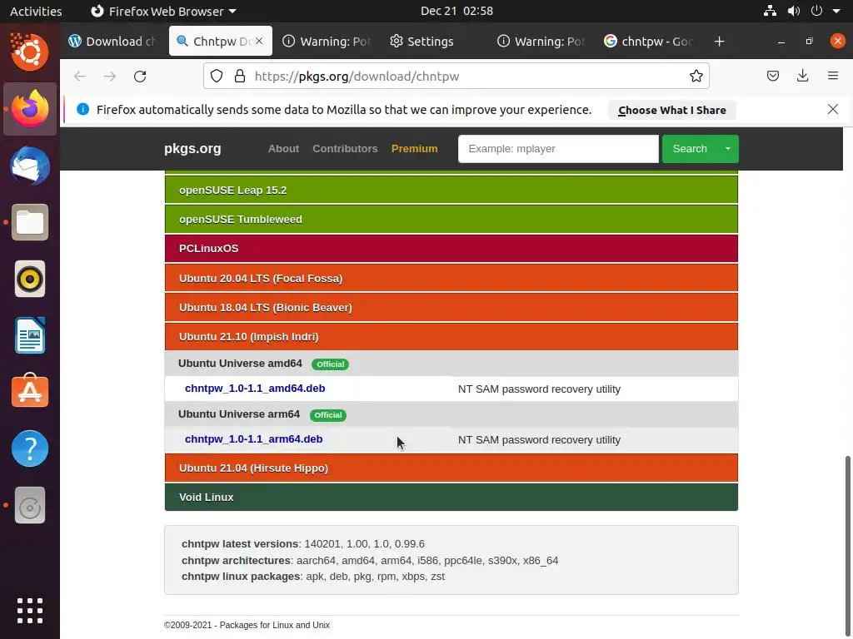Open Files manager from dock
Viewport: 853px width, 639px height.
[x=30, y=222]
